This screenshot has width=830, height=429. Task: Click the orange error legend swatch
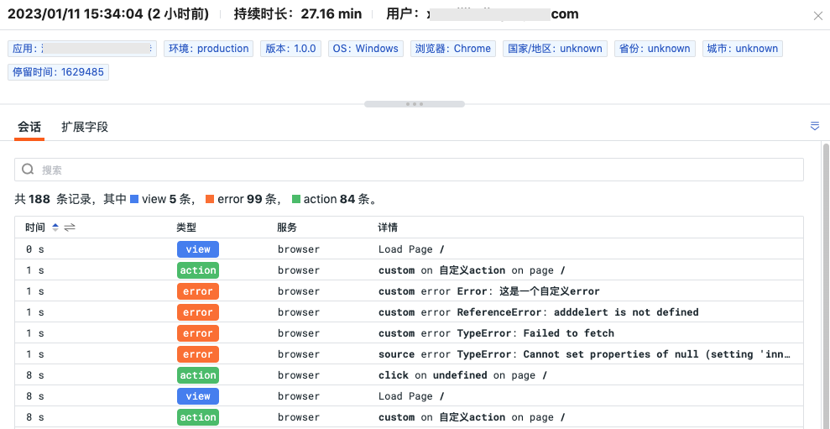[x=210, y=199]
